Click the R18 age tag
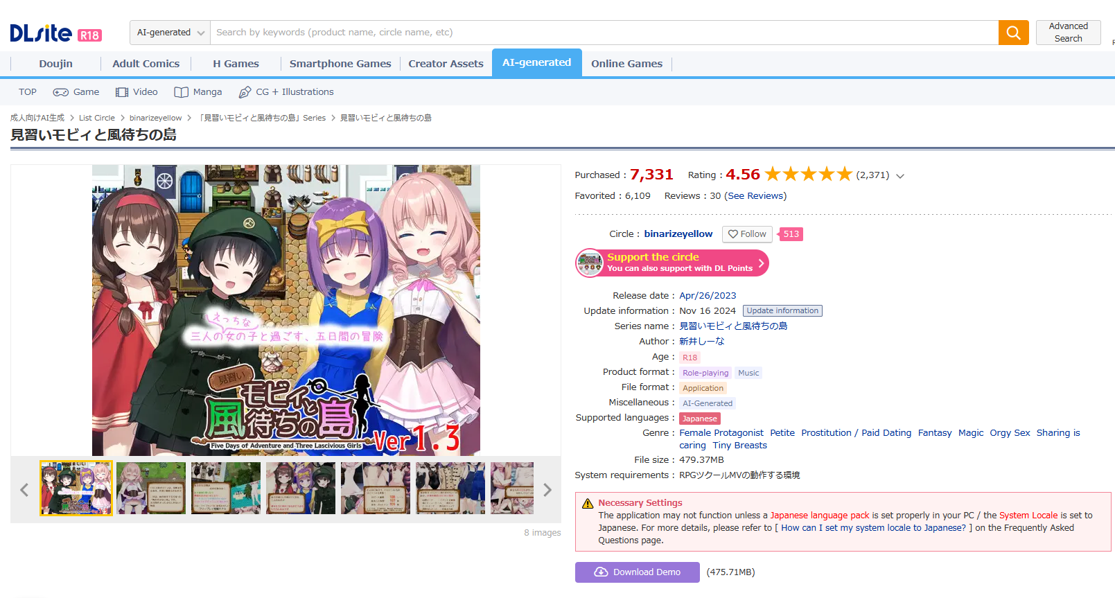The image size is (1115, 598). pos(690,358)
